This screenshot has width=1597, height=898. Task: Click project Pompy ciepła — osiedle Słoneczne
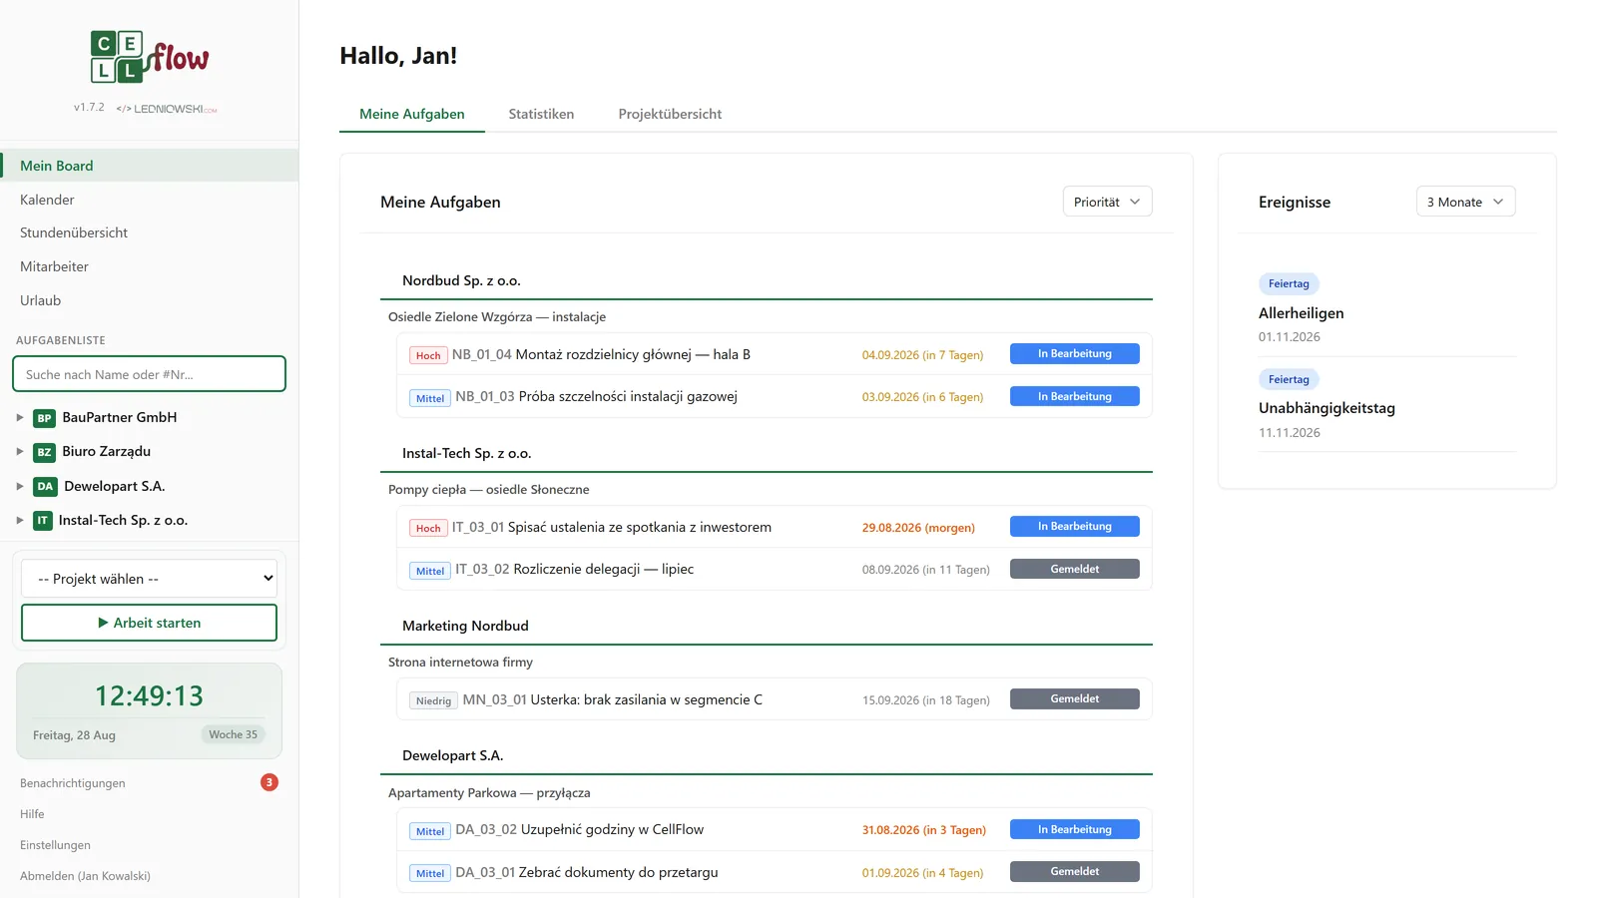pos(488,490)
